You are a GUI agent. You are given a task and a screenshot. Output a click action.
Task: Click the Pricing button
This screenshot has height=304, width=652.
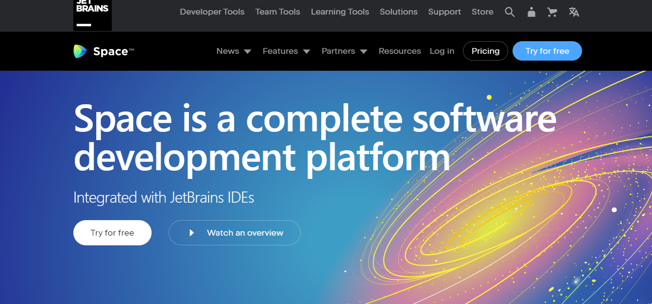[x=485, y=51]
